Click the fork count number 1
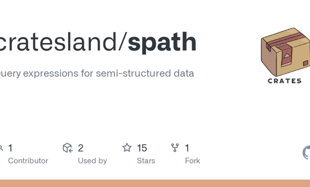310x187 pixels. [x=187, y=148]
